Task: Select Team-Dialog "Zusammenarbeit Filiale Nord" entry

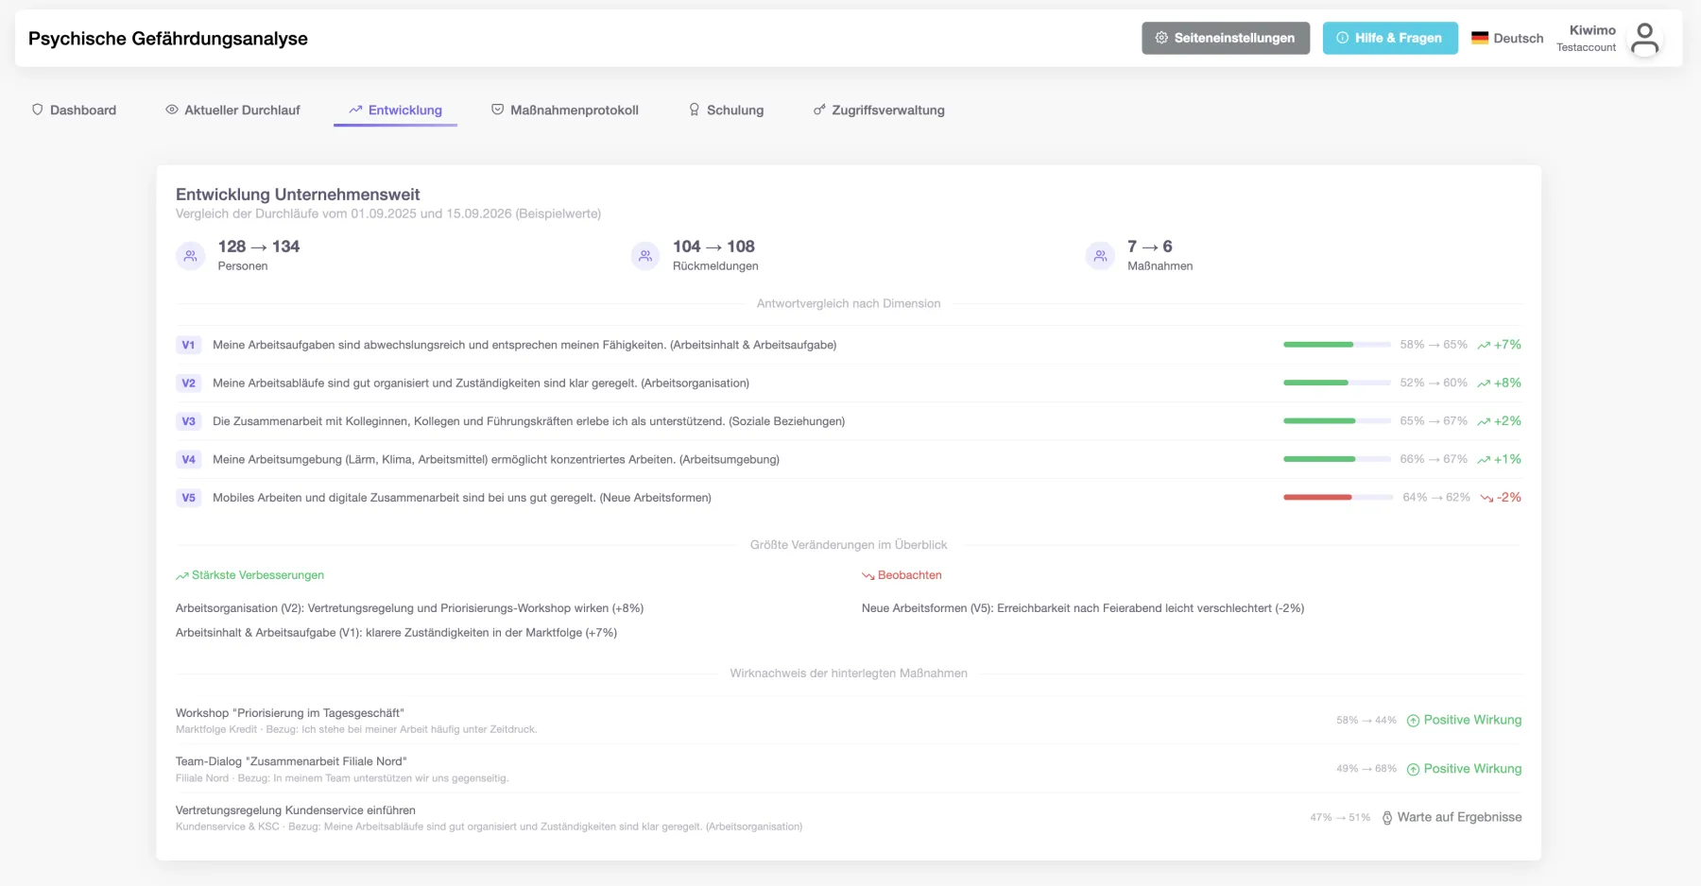Action: point(849,769)
